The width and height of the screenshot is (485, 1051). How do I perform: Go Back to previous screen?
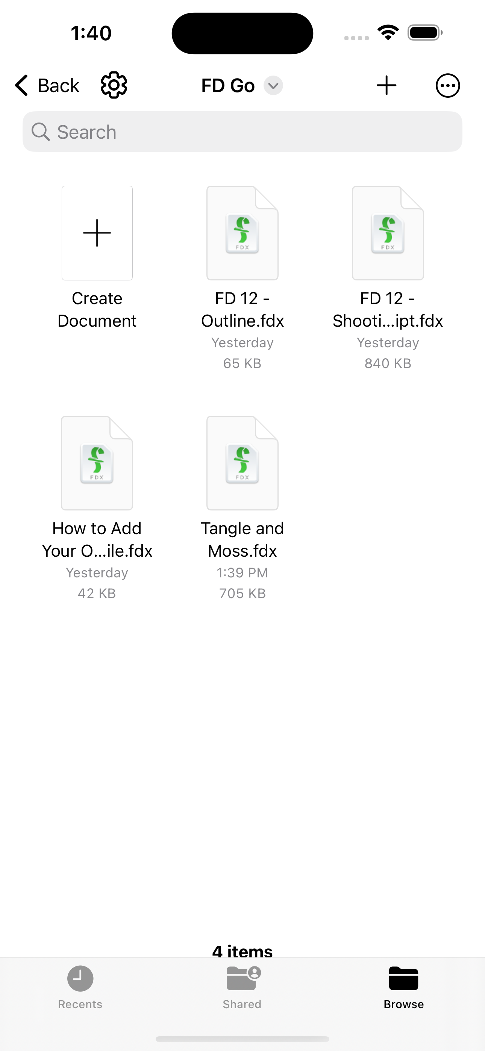(47, 85)
